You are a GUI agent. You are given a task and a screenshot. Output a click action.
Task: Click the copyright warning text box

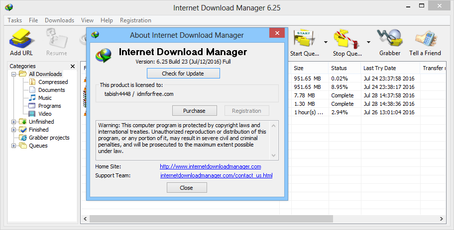(187, 141)
